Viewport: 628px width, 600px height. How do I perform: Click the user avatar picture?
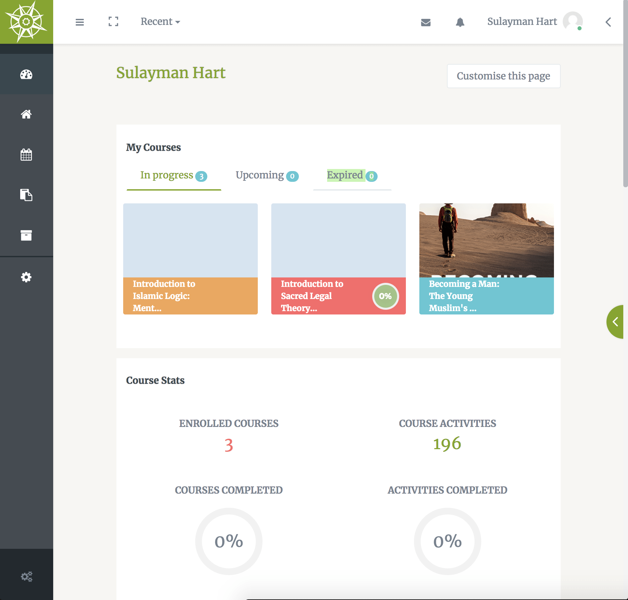point(573,22)
